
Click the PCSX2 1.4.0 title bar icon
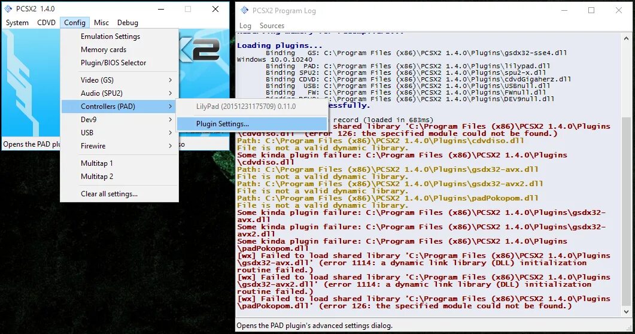[8, 8]
